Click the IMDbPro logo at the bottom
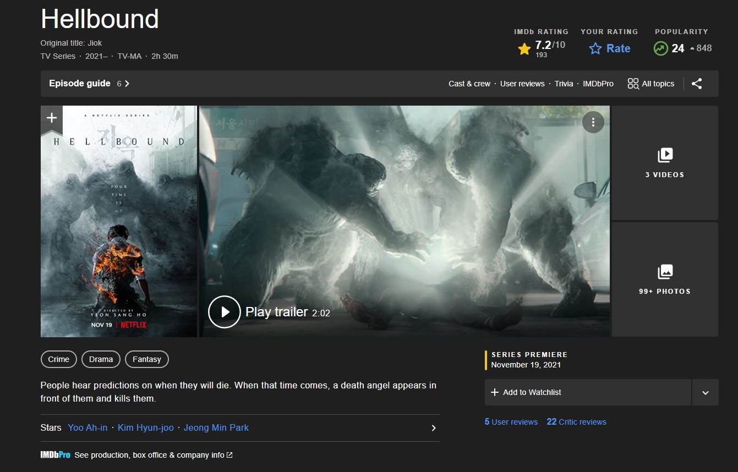738x472 pixels. point(55,455)
